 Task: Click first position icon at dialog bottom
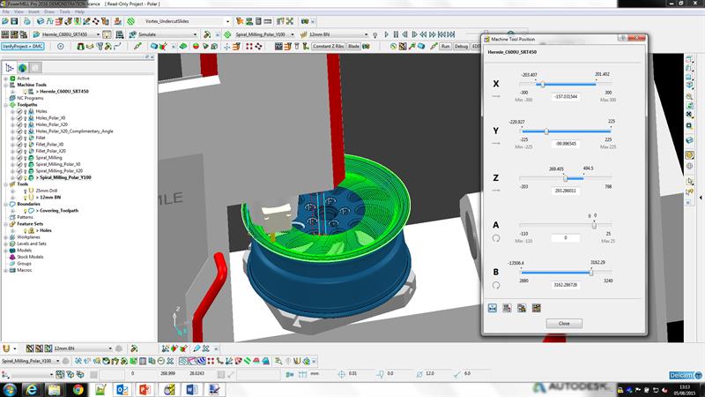tap(493, 308)
